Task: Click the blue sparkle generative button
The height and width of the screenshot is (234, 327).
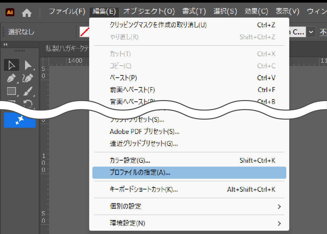Action: 20,120
